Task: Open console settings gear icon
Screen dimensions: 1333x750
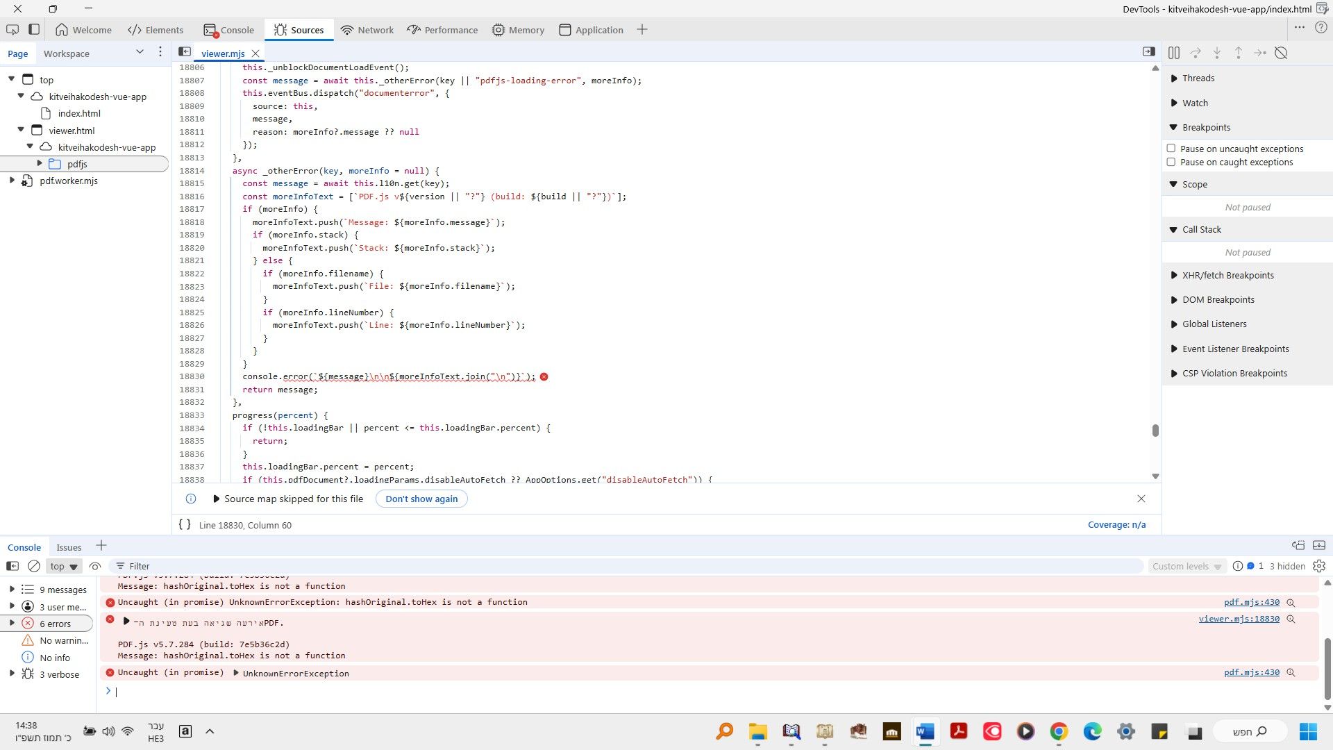Action: click(x=1319, y=566)
